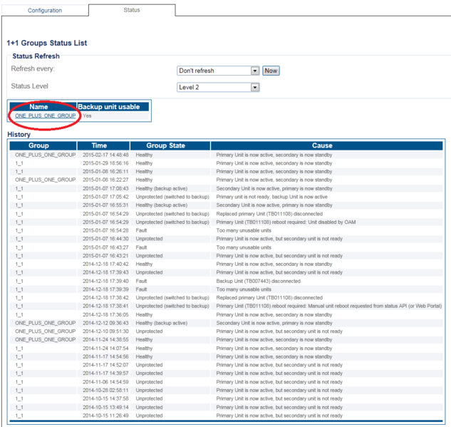Select the 2014-12-18 17:38:42 time cell
This screenshot has height=427, width=451.
point(105,298)
